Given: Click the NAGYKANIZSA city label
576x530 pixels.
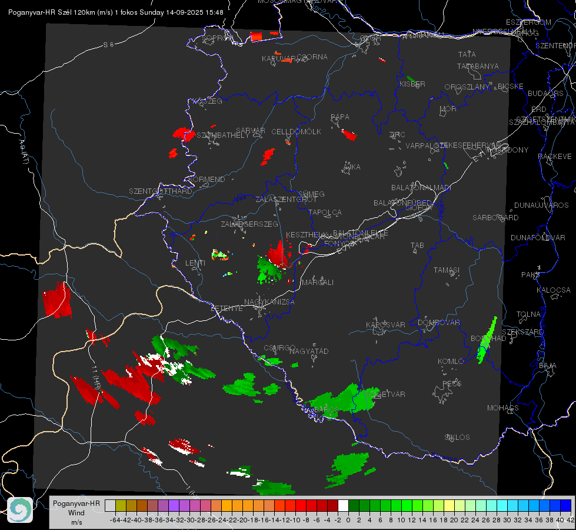Looking at the screenshot, I should coord(269,302).
